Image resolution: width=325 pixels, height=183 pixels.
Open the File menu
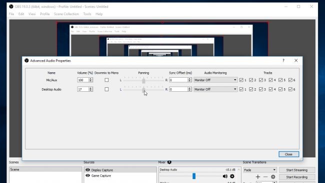click(11, 14)
